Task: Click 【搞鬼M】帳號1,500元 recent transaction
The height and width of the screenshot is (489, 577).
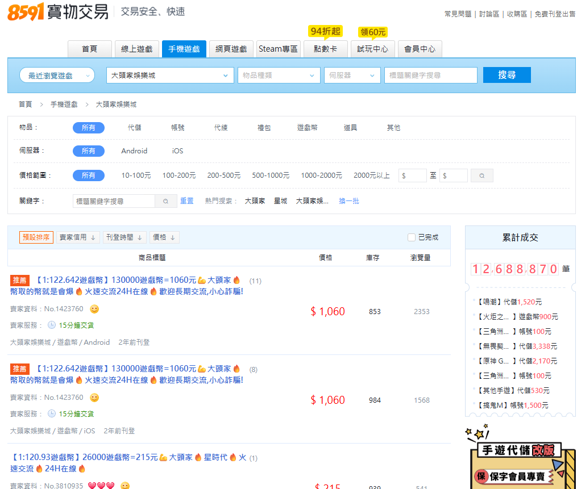Action: click(513, 406)
